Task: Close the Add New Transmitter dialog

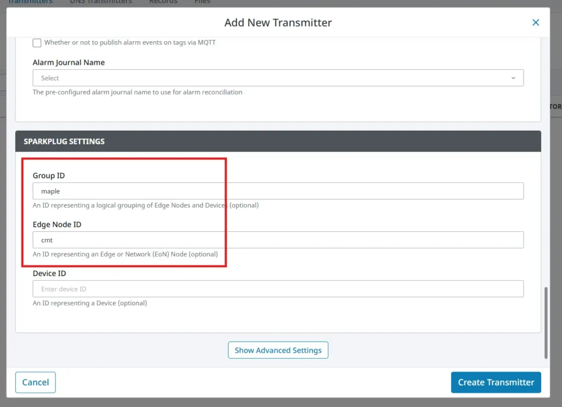Action: 536,23
